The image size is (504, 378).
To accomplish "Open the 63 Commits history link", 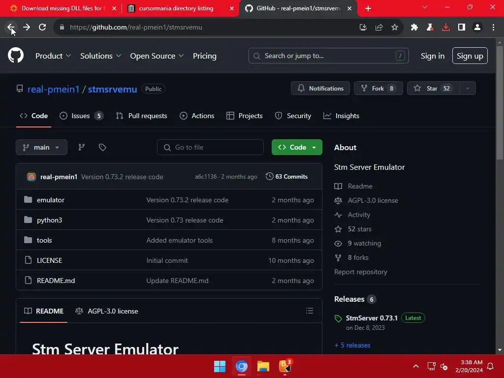I will click(287, 177).
